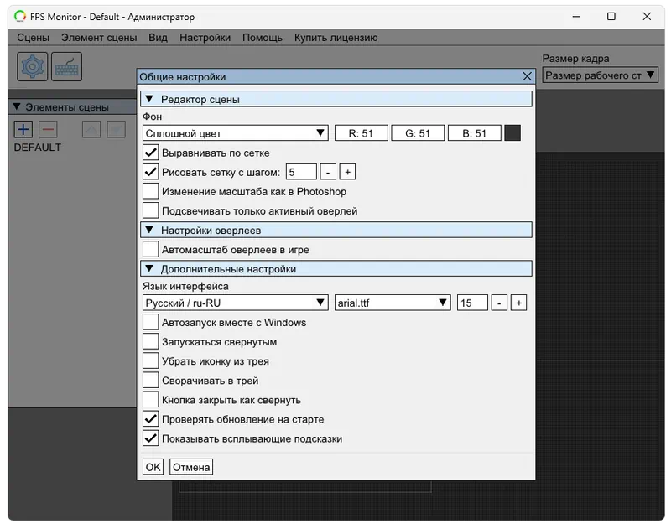Image resolution: width=671 pixels, height=529 pixels.
Task: Enable Изменение масштаба как в Photoshop
Action: pos(151,191)
